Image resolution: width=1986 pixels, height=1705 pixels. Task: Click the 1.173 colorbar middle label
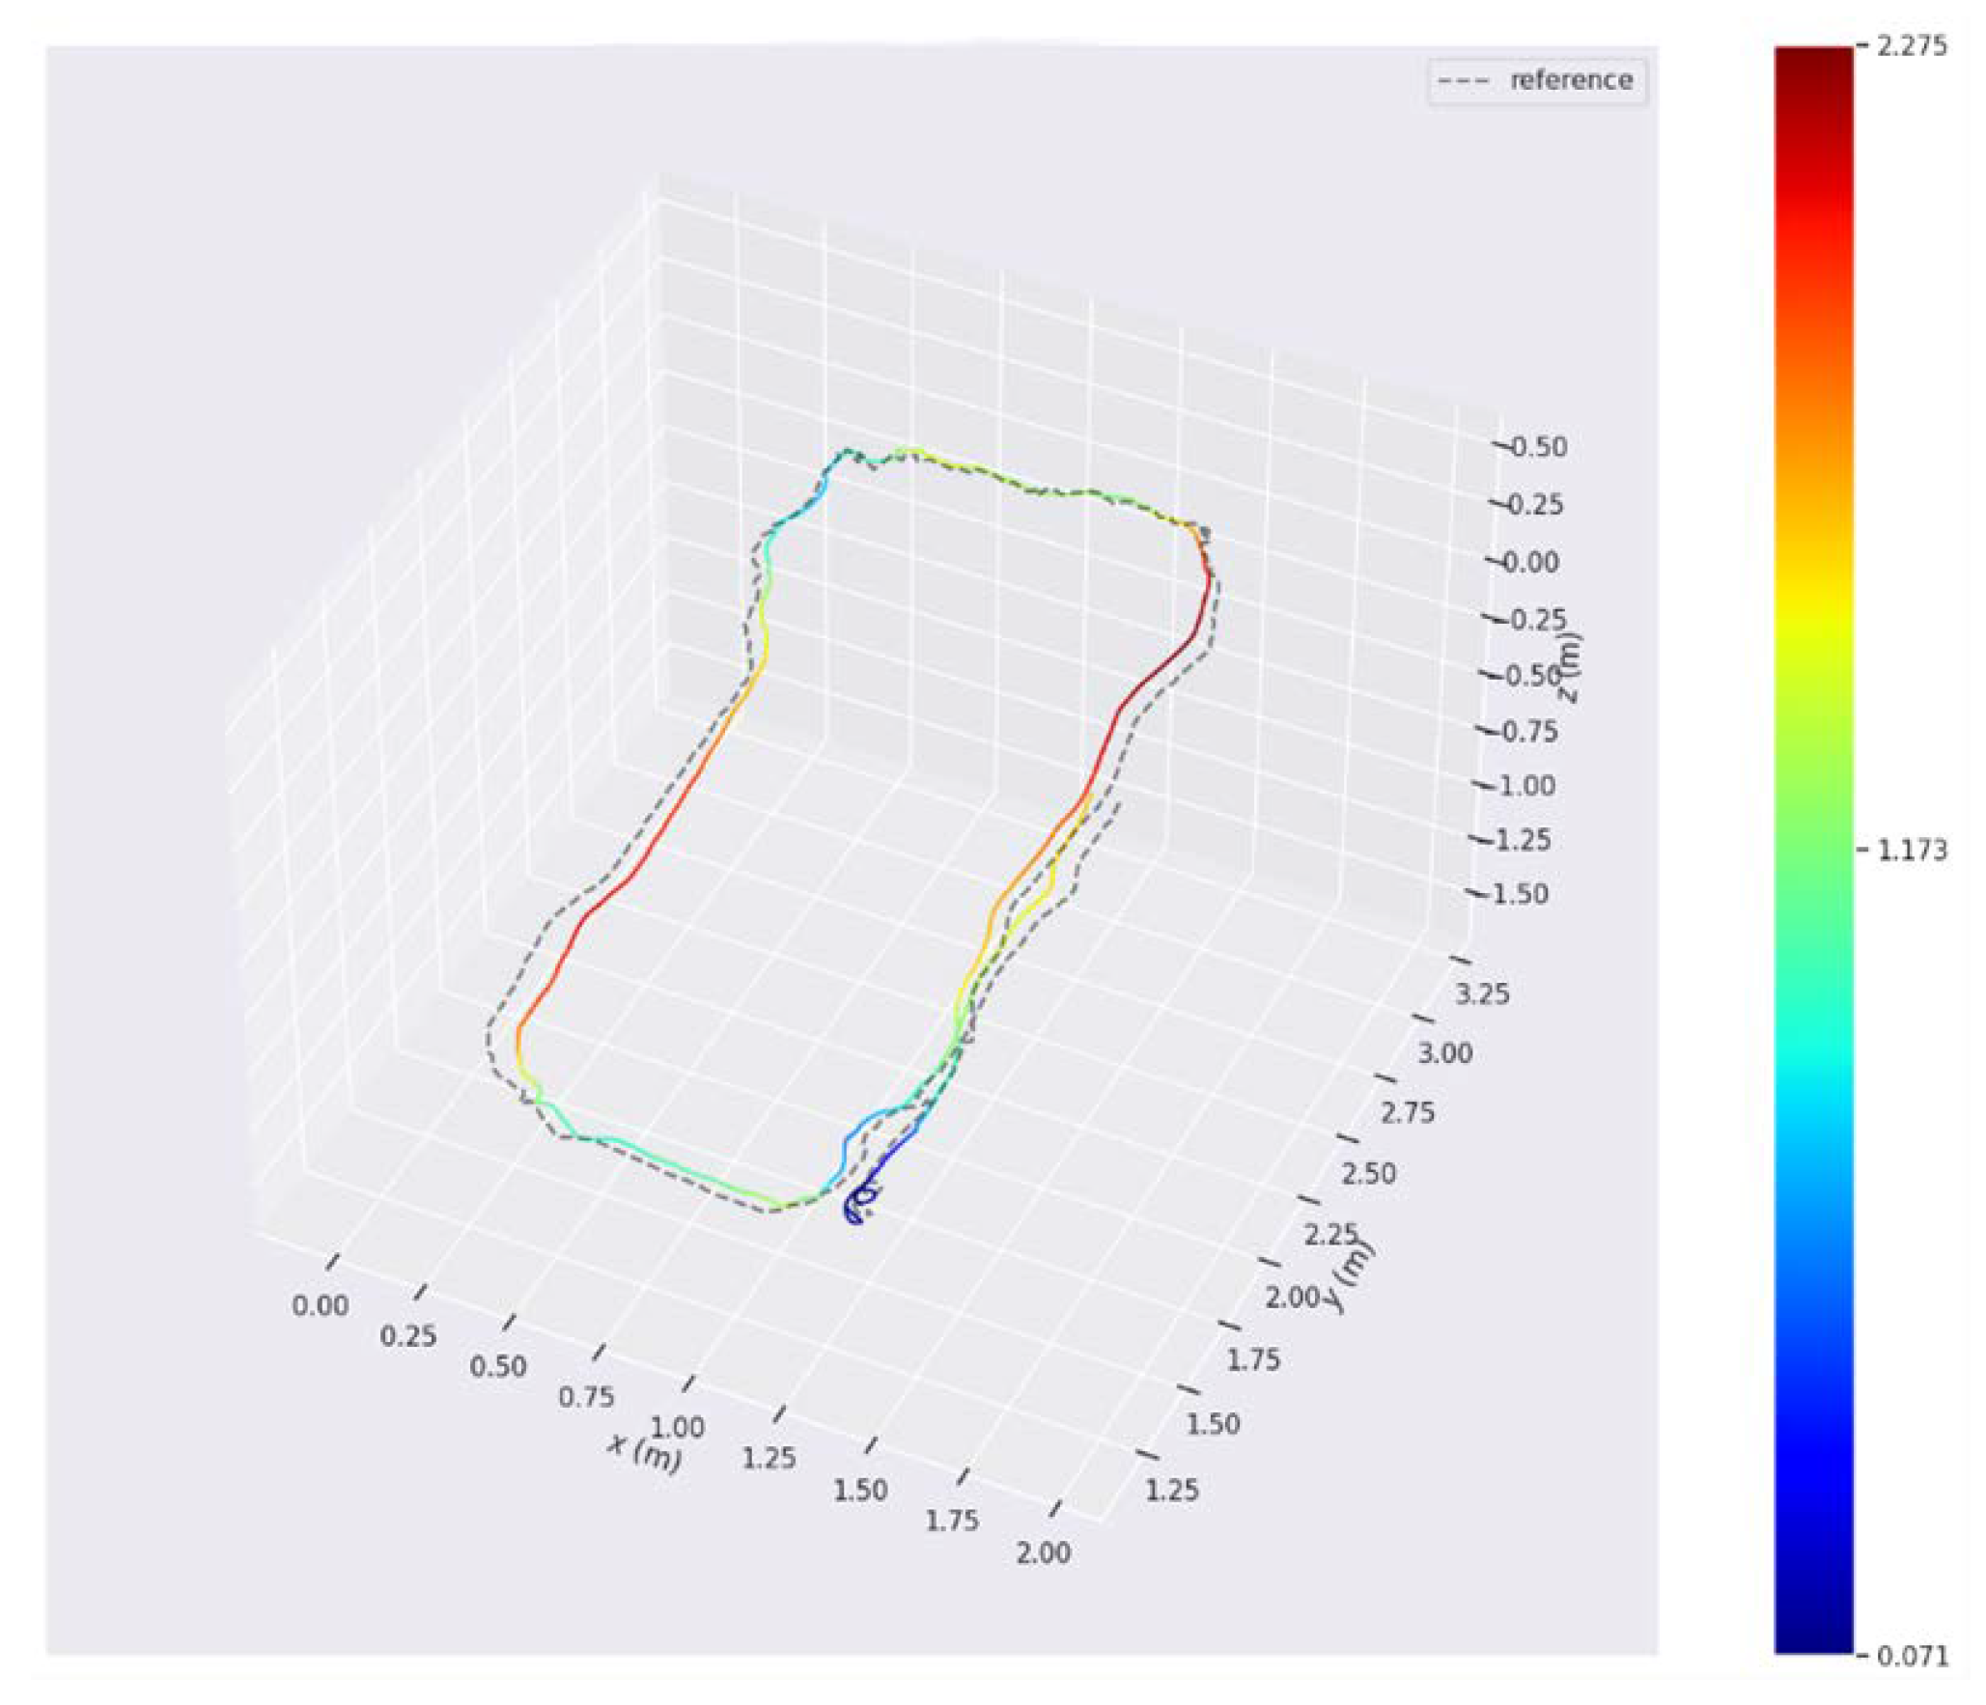click(1912, 851)
